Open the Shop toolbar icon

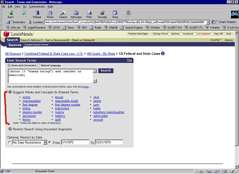[x=115, y=14]
